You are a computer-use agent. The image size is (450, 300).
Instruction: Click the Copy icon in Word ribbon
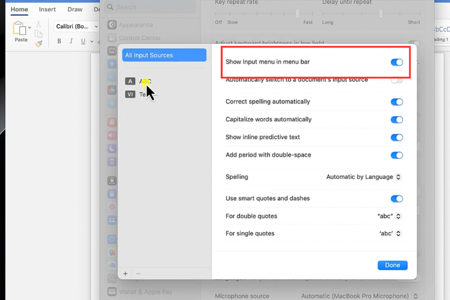[x=38, y=34]
